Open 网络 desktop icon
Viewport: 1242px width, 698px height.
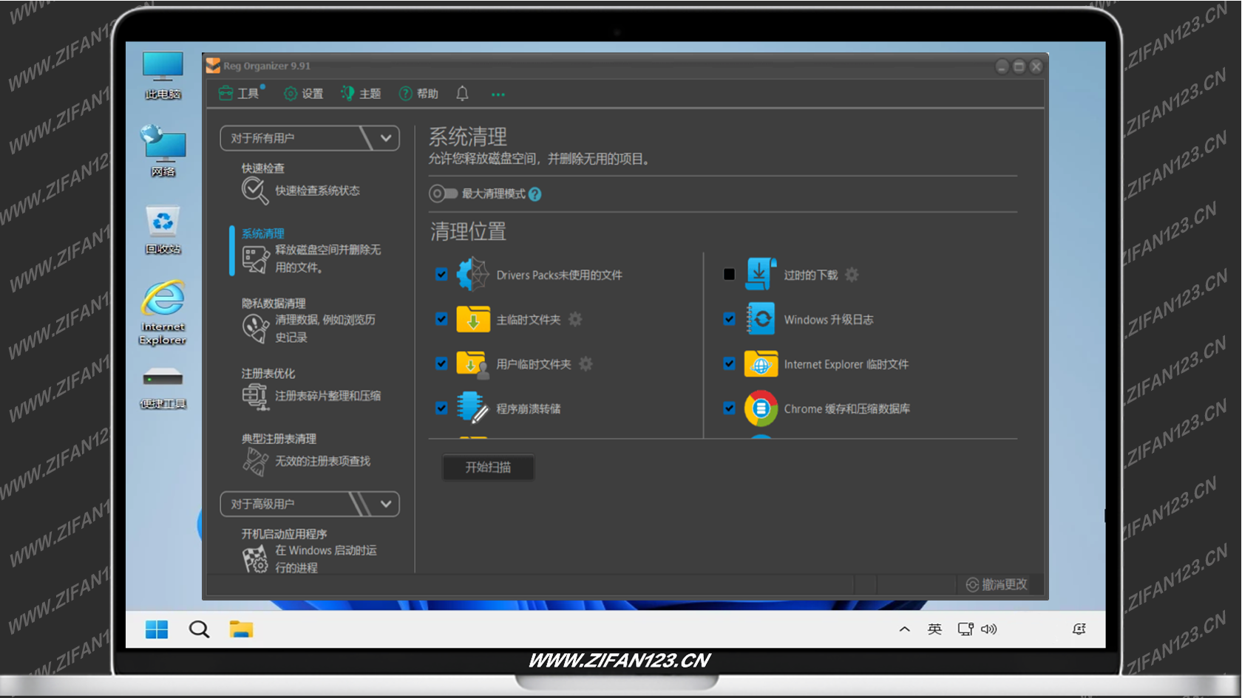163,151
